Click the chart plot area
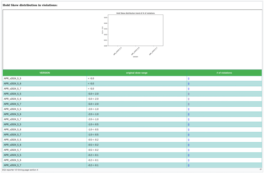 pyautogui.click(x=135, y=30)
